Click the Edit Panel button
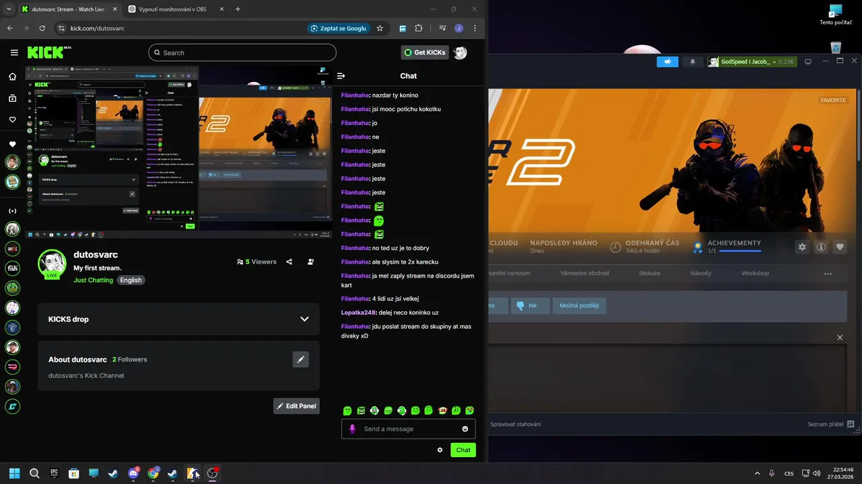862x484 pixels. click(x=296, y=406)
